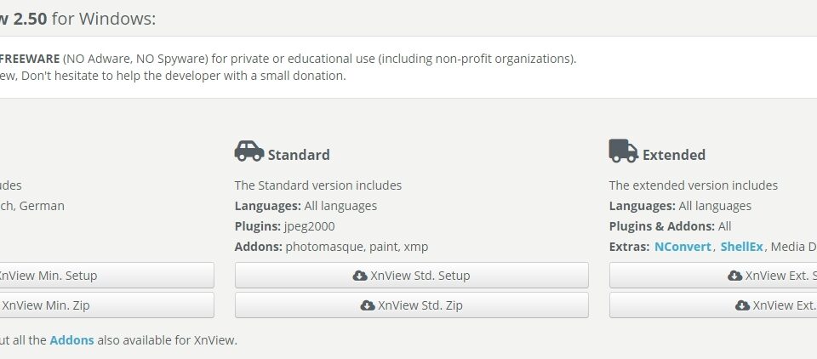Viewport: 817px width, 359px height.
Task: Click cloud download icon on XnView Std. Setup
Action: (360, 275)
